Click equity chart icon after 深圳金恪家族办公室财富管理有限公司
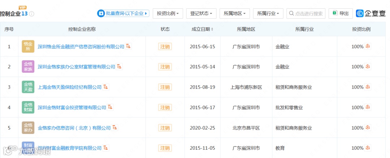The image size is (390, 158). click(120, 67)
